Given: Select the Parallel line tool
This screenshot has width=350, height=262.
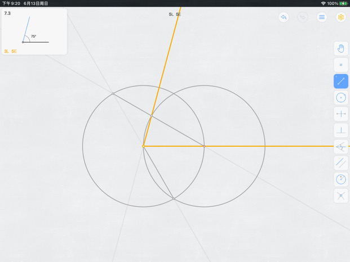Looking at the screenshot, I should point(341,163).
